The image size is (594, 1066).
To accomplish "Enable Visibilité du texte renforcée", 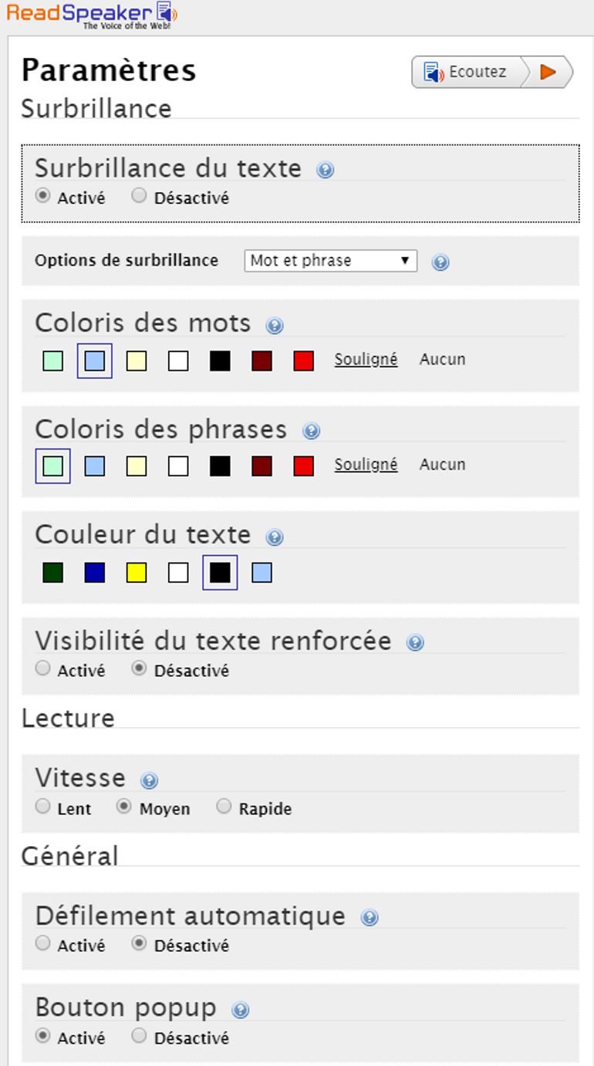I will [x=42, y=668].
